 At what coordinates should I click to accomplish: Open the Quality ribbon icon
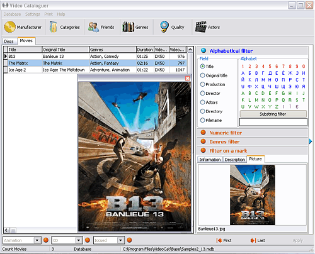(164, 26)
